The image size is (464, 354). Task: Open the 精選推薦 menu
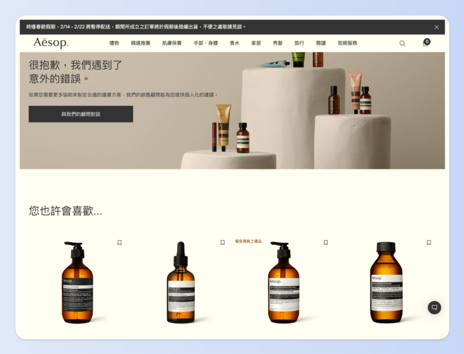[140, 43]
